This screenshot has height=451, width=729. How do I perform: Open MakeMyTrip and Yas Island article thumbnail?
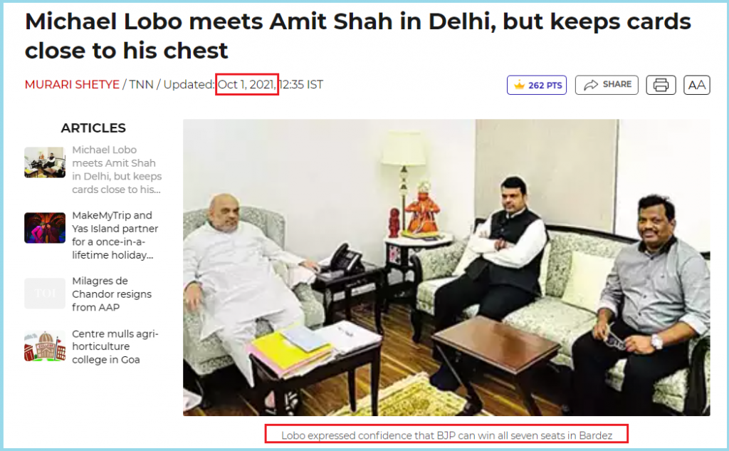click(45, 227)
